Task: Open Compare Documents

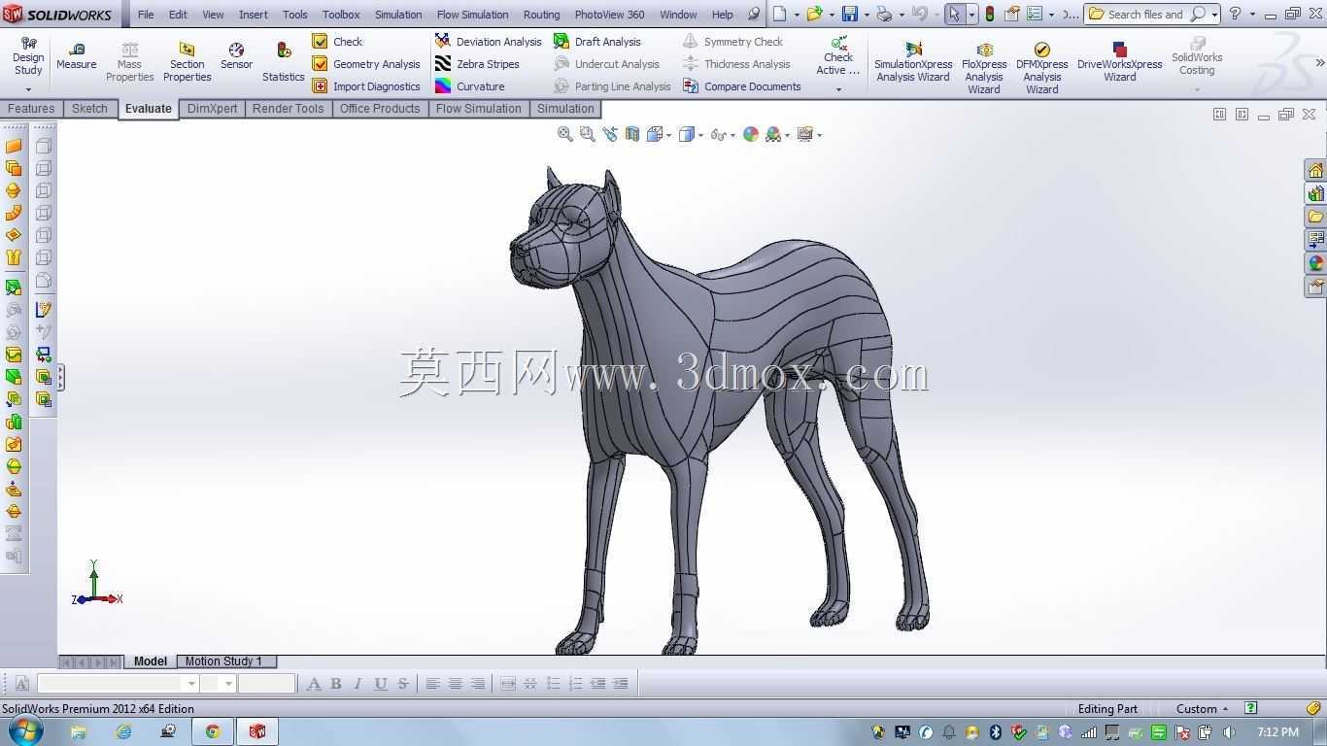Action: click(x=742, y=85)
